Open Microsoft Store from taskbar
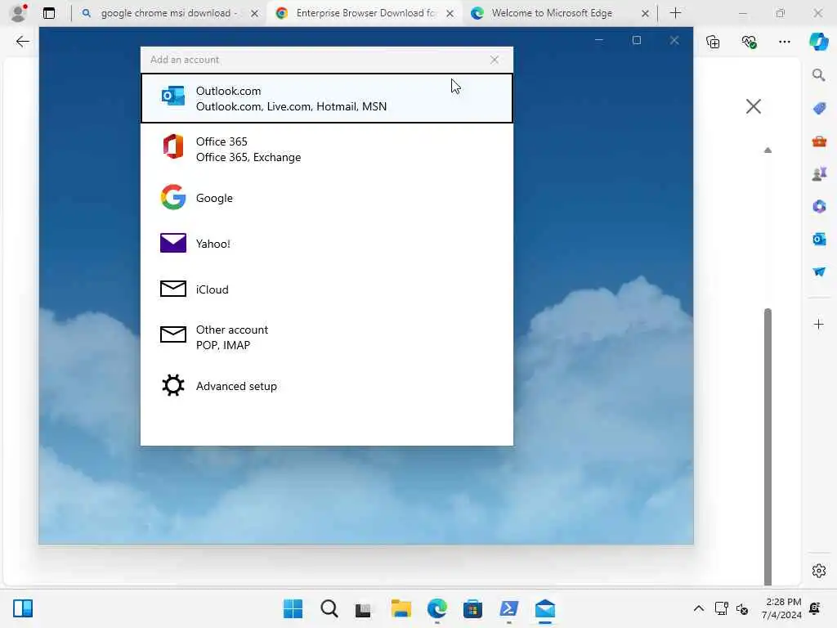This screenshot has width=837, height=628. pyautogui.click(x=472, y=608)
